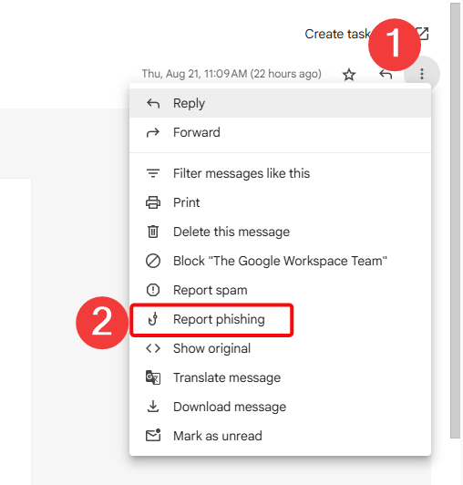Viewport: 463px width, 485px height.
Task: Select Download message entry
Action: click(x=280, y=407)
